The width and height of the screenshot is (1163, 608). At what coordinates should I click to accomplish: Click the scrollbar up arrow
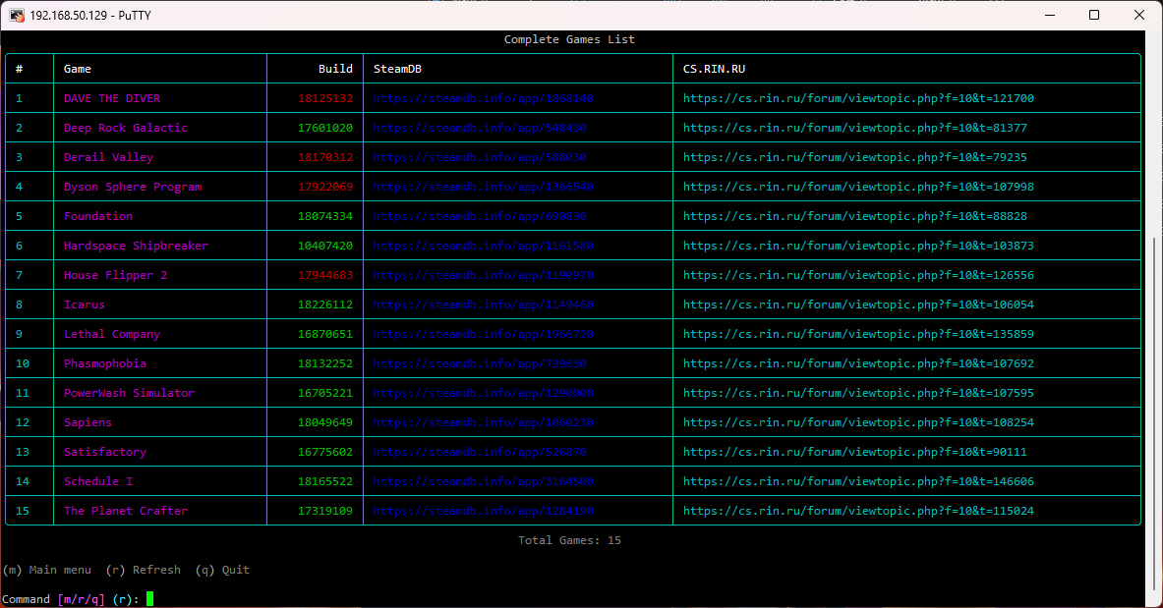pyautogui.click(x=1155, y=38)
